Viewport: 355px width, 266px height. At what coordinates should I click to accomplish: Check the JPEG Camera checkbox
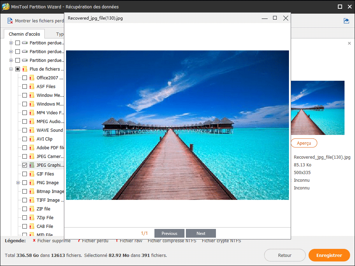tap(25, 156)
